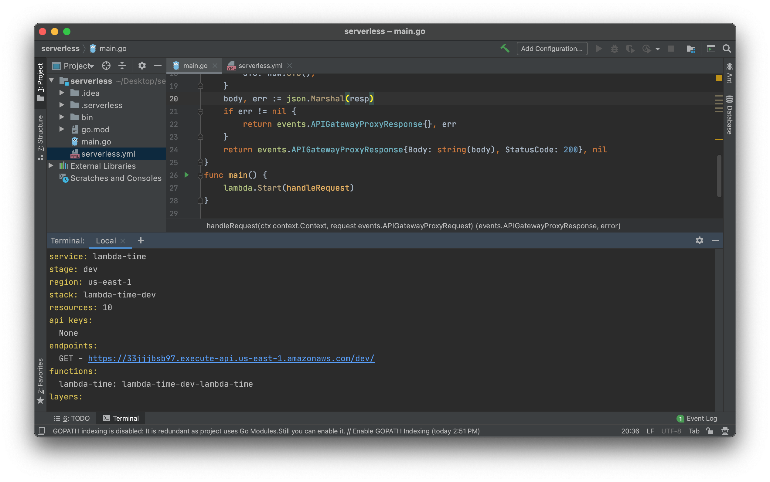Fold the if err block at line 21
This screenshot has width=770, height=482.
200,112
